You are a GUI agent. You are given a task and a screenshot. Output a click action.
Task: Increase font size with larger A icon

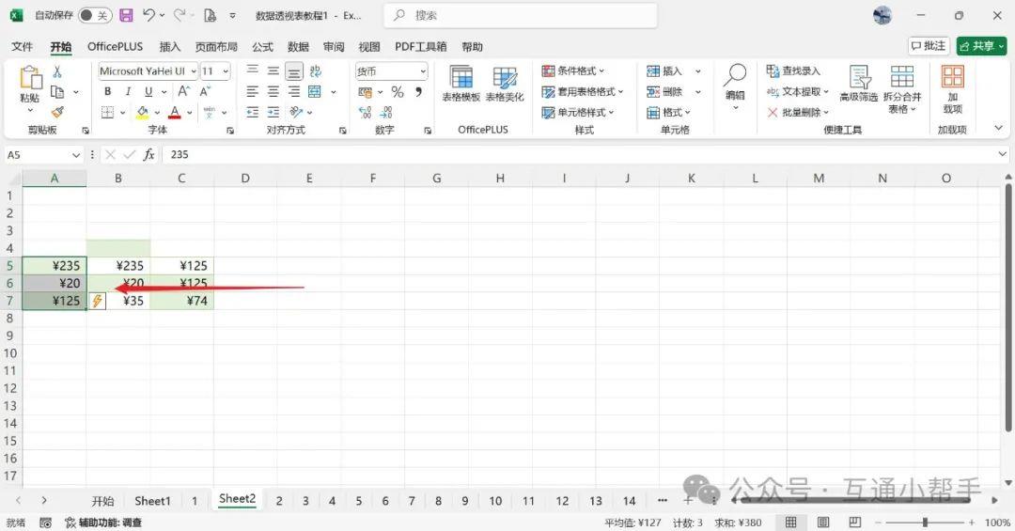click(184, 91)
